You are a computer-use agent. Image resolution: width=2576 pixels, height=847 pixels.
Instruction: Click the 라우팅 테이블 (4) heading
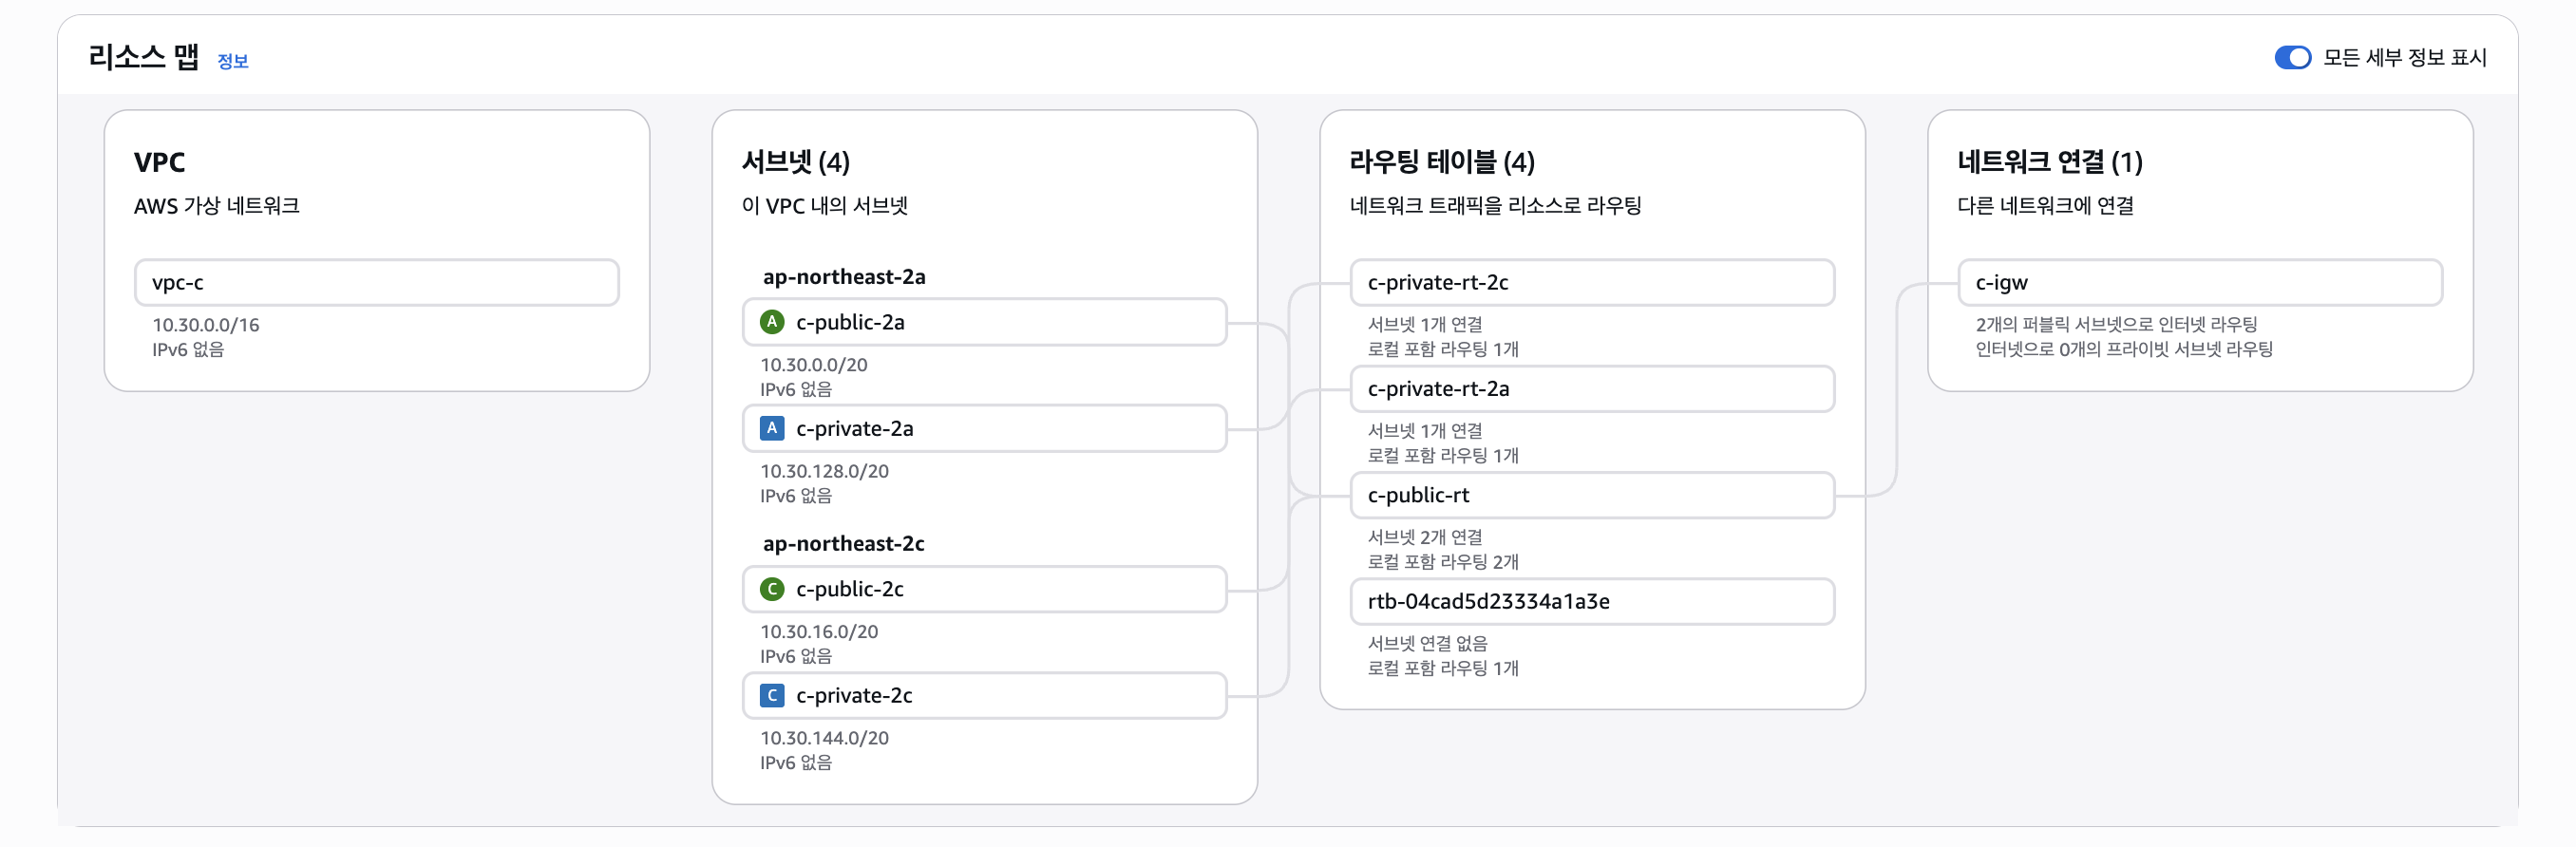click(x=1441, y=162)
